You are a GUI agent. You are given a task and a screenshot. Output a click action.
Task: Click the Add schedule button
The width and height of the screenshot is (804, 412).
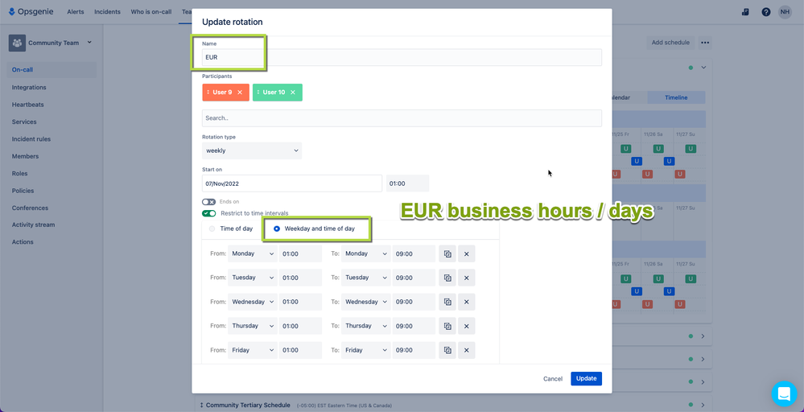coord(670,43)
